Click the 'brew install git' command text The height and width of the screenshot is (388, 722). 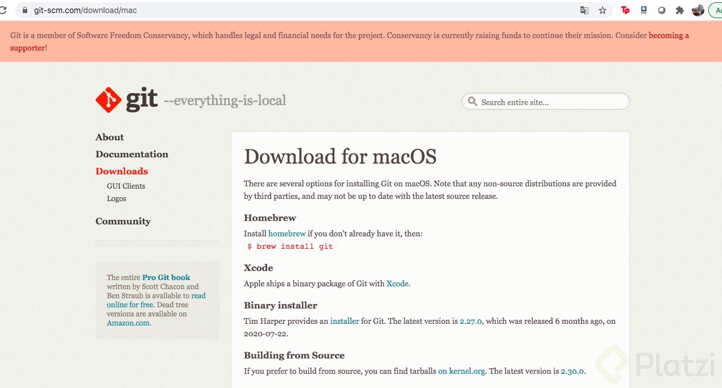tap(290, 247)
